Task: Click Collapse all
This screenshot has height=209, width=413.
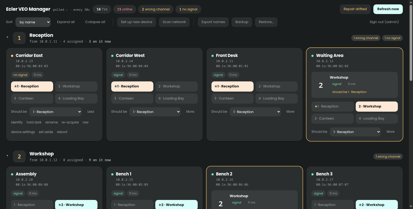Action: (x=95, y=22)
